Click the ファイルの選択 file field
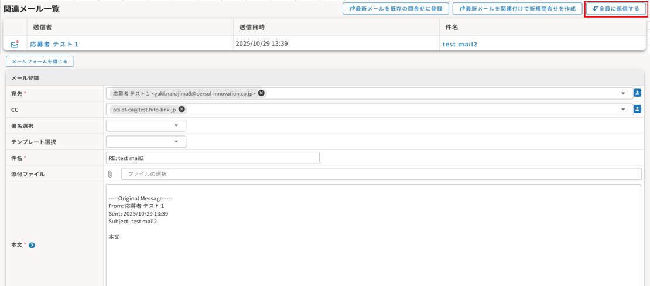This screenshot has height=286, width=650. 381,174
